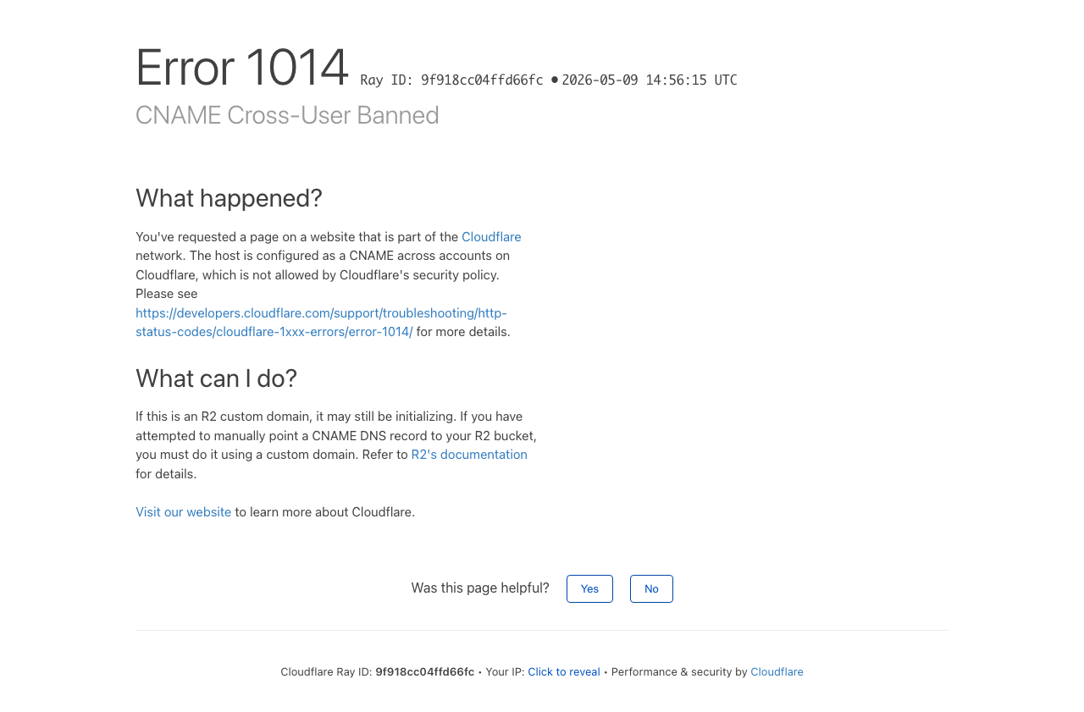Follow the Visit our website link

183,512
